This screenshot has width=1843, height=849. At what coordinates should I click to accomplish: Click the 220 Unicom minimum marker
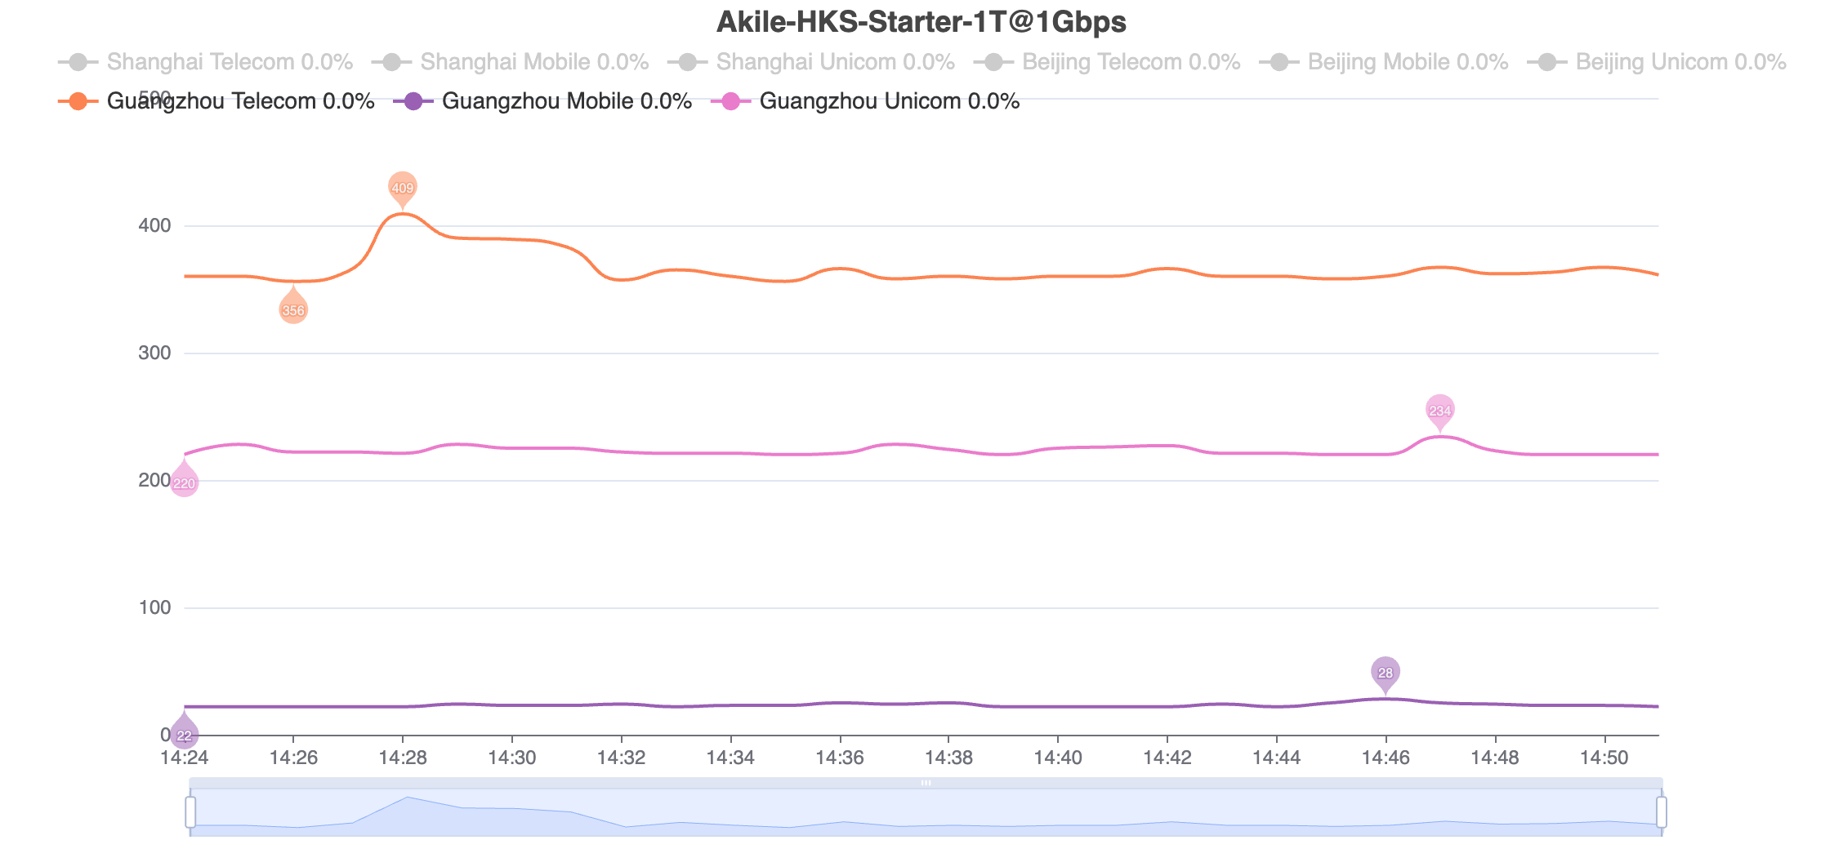(x=185, y=481)
